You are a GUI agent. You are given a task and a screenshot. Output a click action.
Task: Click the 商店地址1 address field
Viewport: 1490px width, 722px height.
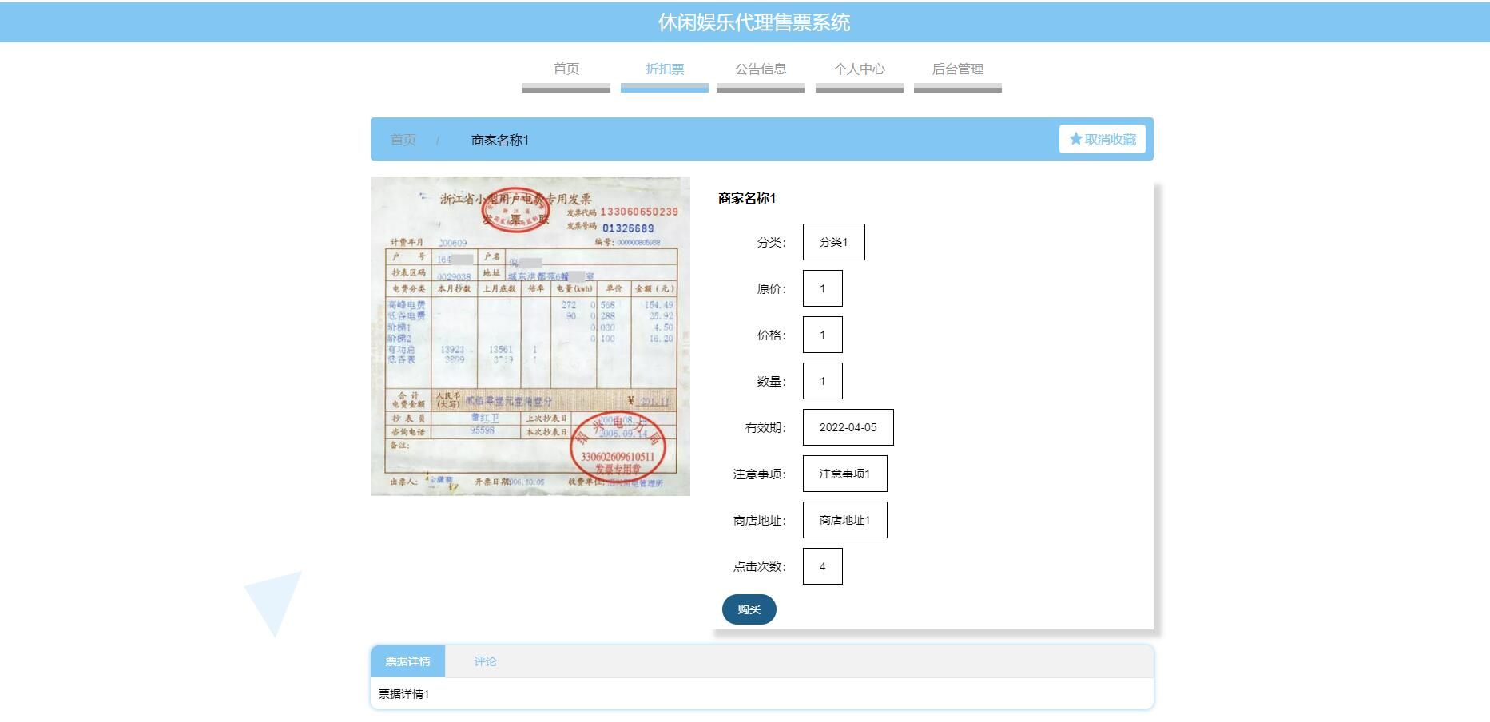tap(844, 519)
